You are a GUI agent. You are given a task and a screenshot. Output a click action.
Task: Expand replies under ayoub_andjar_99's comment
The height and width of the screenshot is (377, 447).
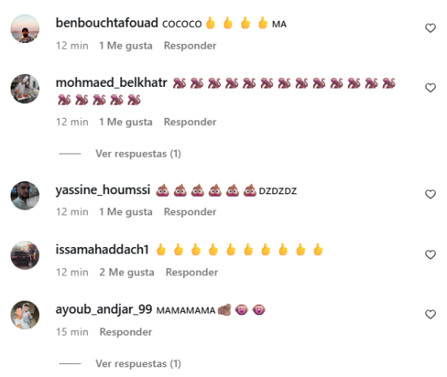coord(138,364)
